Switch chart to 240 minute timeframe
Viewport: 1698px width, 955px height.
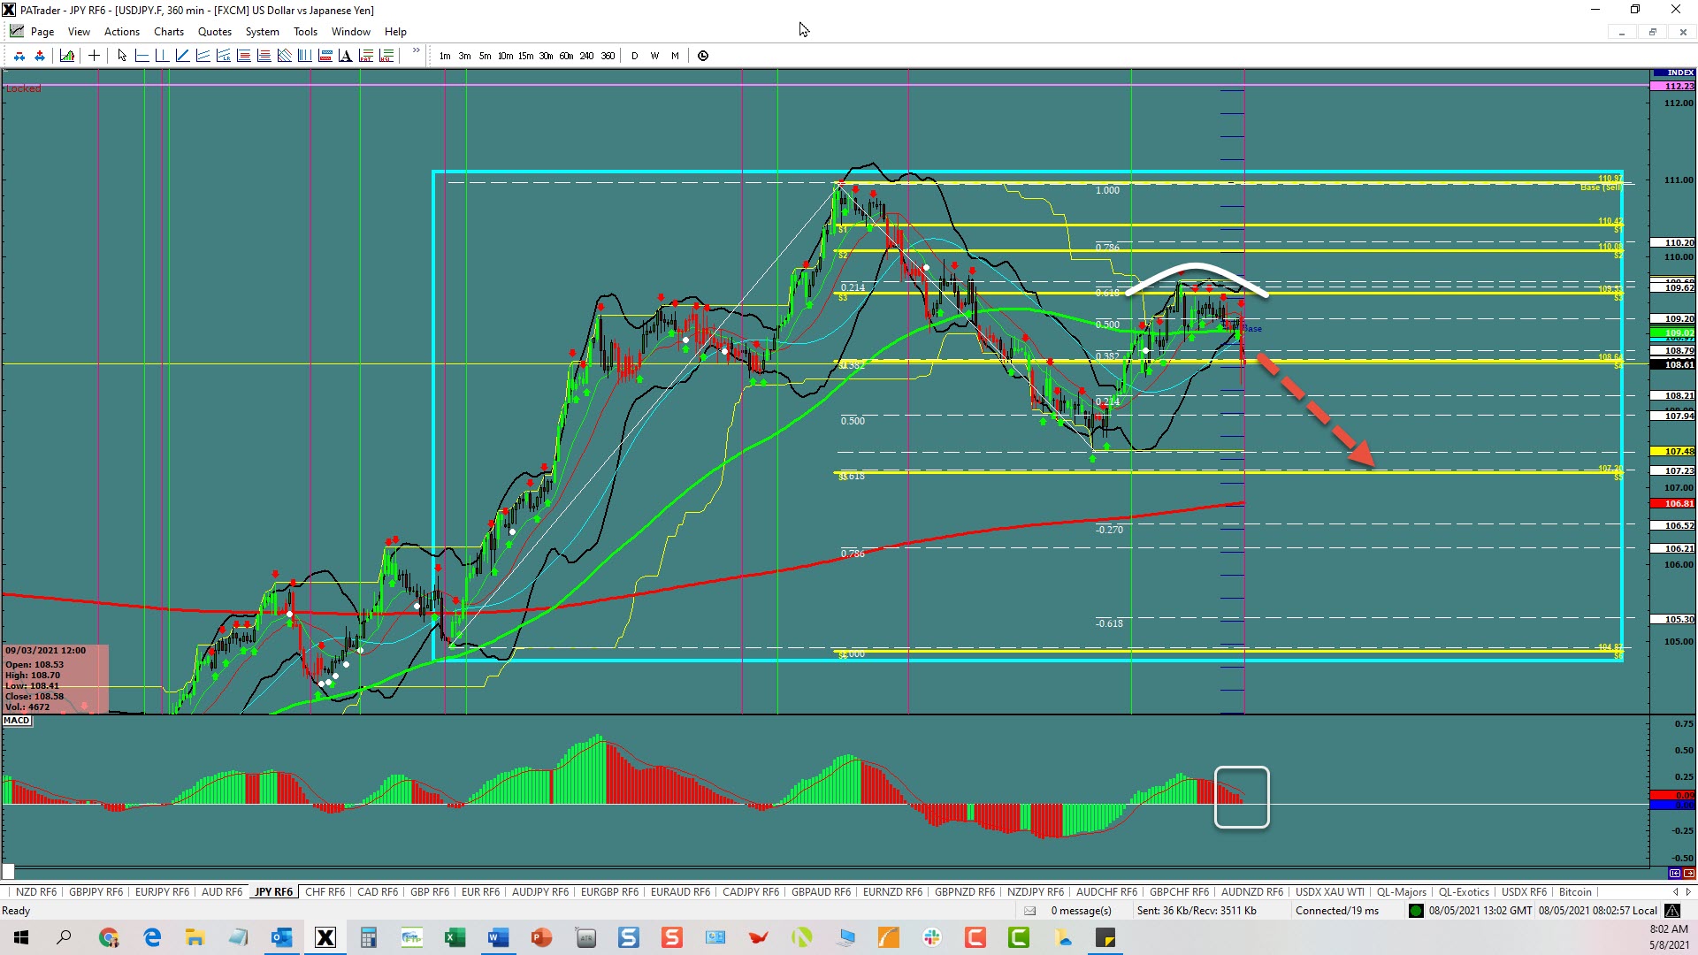(x=586, y=56)
